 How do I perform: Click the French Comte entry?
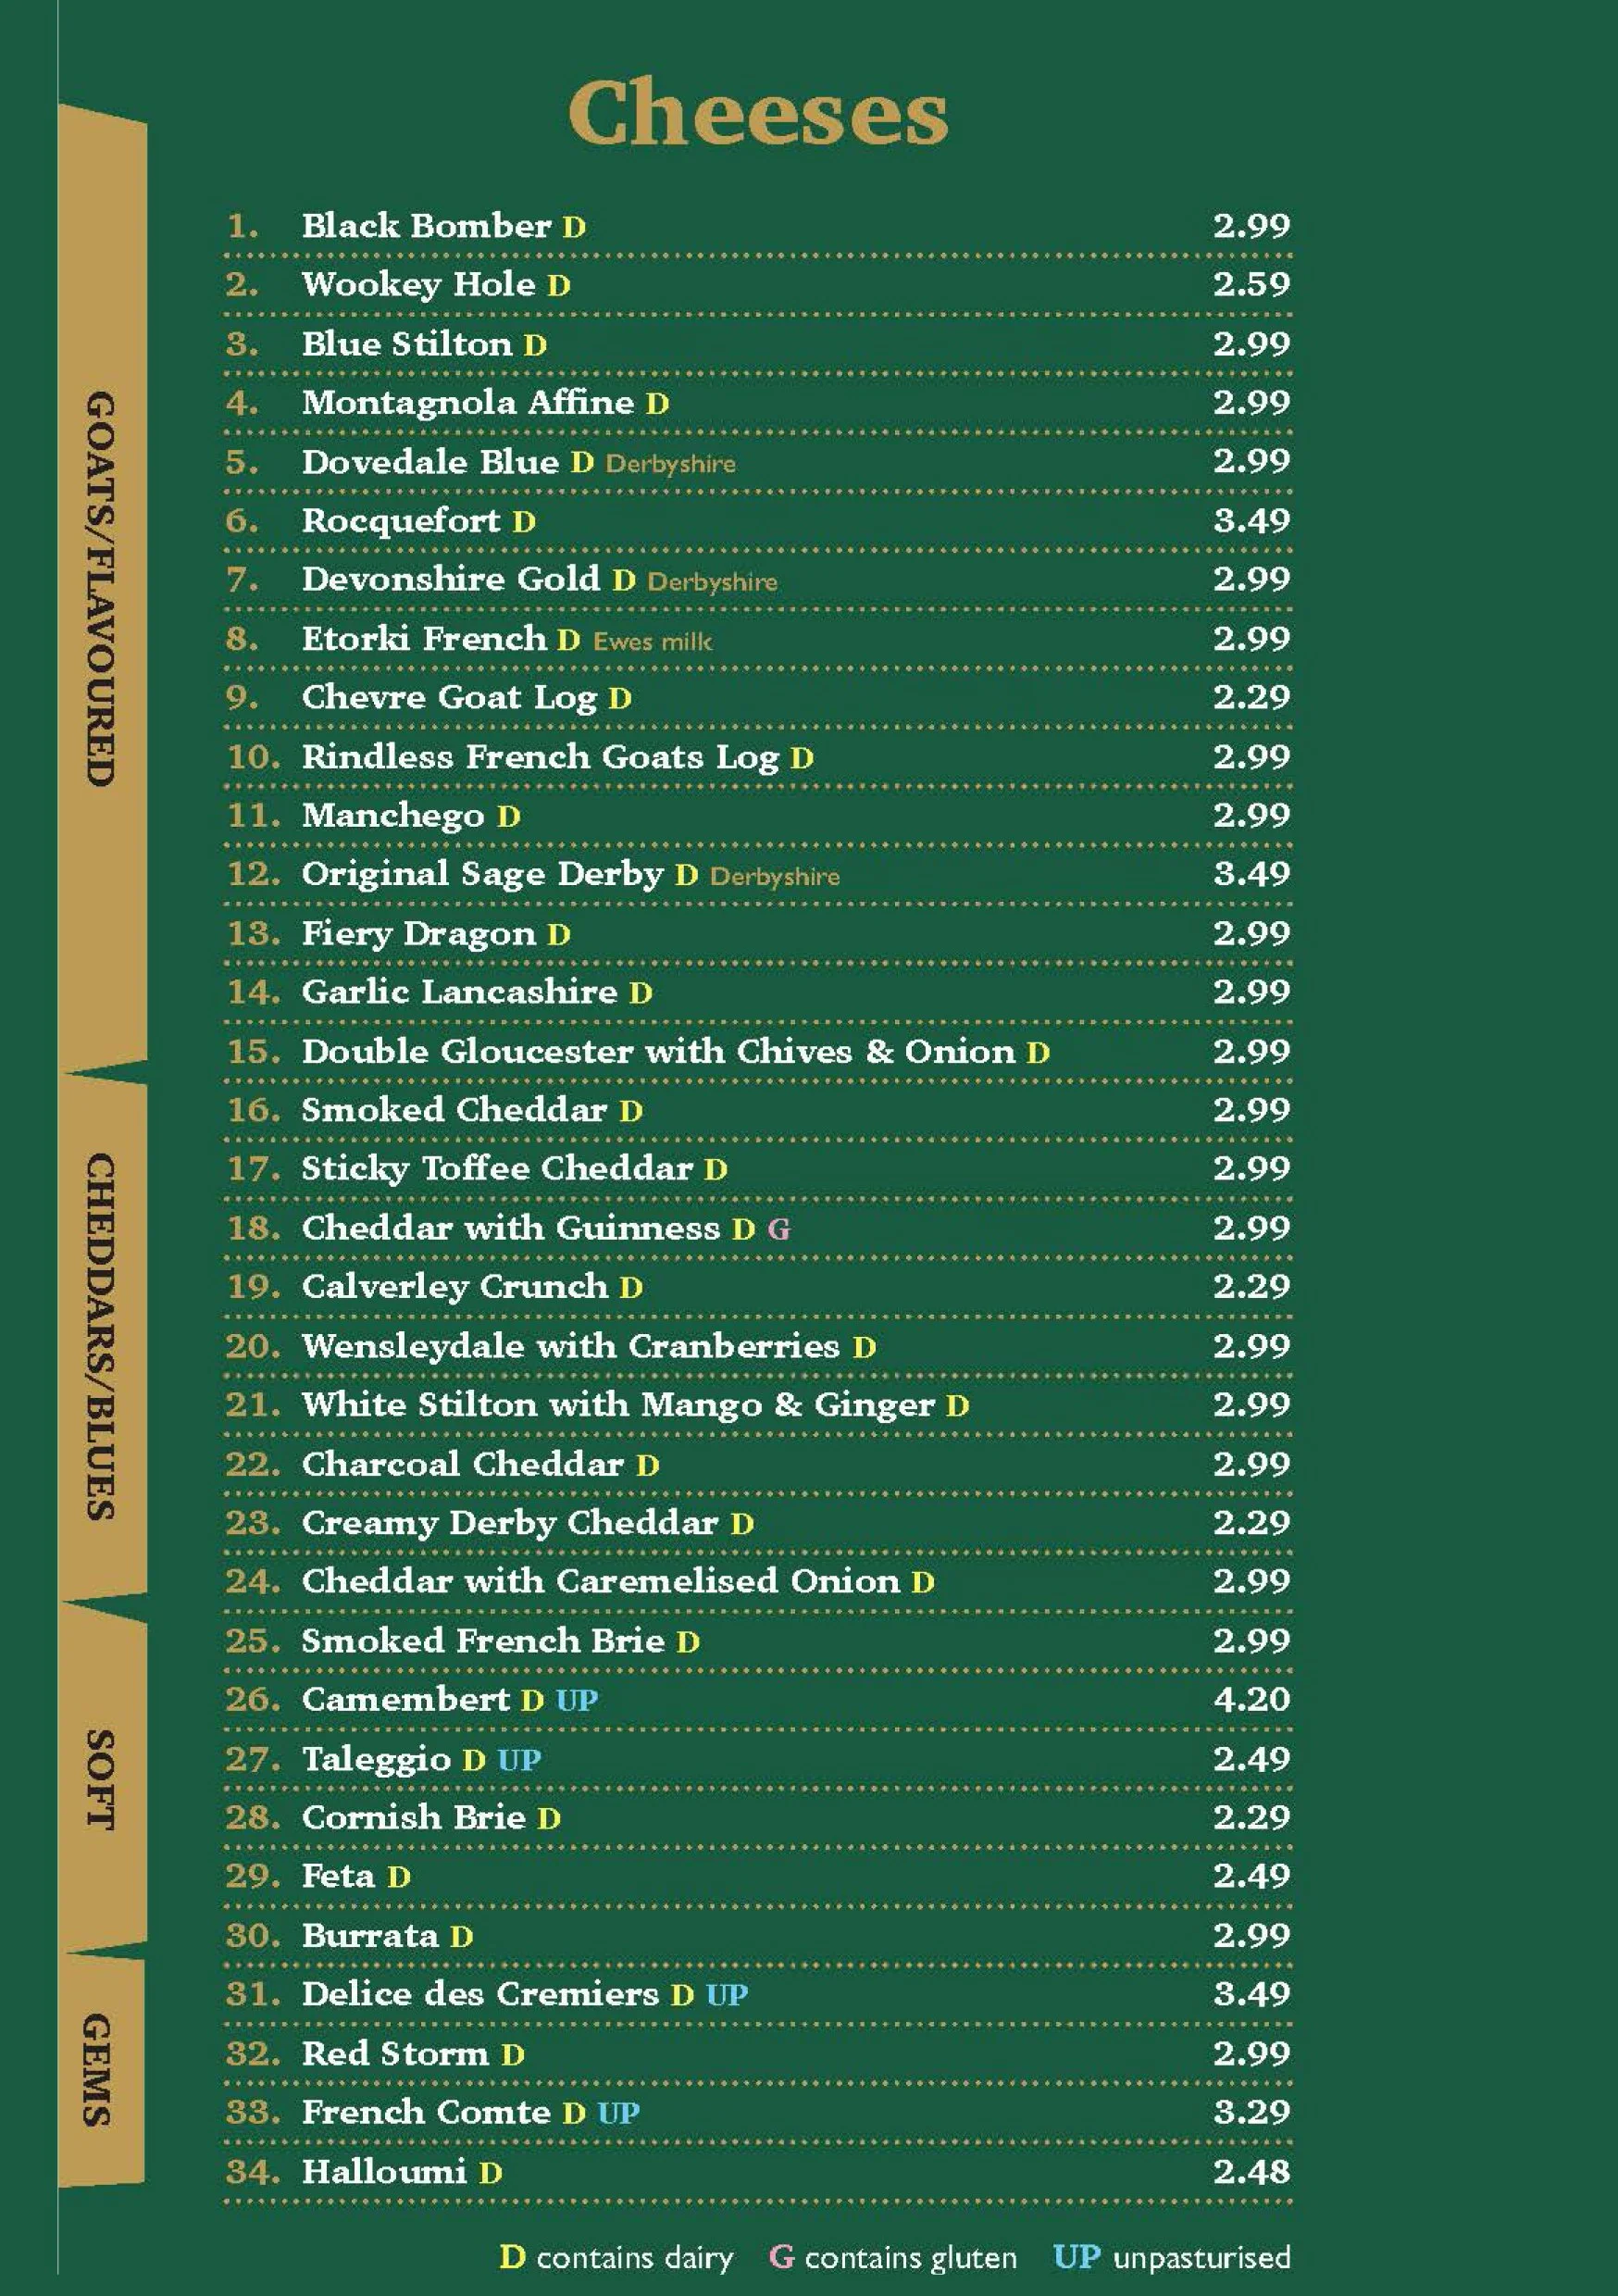(756, 2114)
